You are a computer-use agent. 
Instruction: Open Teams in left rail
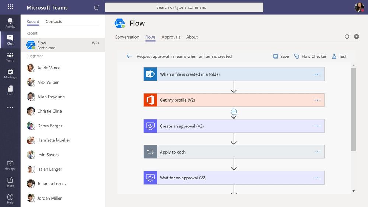coord(10,57)
